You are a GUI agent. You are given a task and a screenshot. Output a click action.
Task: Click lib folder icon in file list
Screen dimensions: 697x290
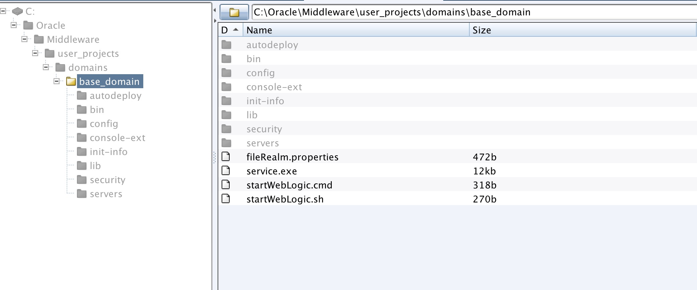pos(227,115)
